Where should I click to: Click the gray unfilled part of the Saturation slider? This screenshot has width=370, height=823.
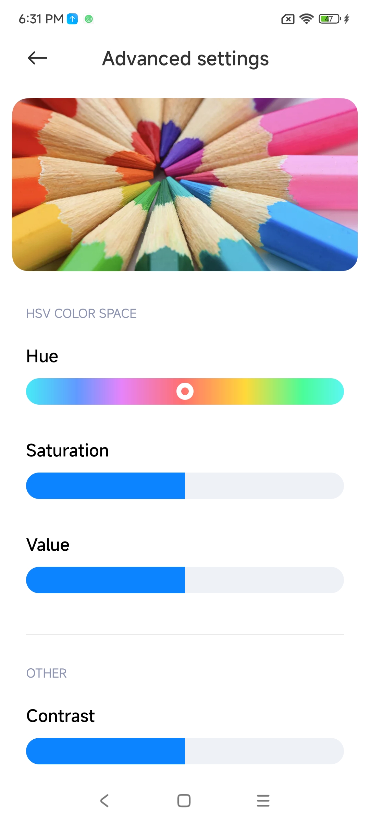coord(264,486)
